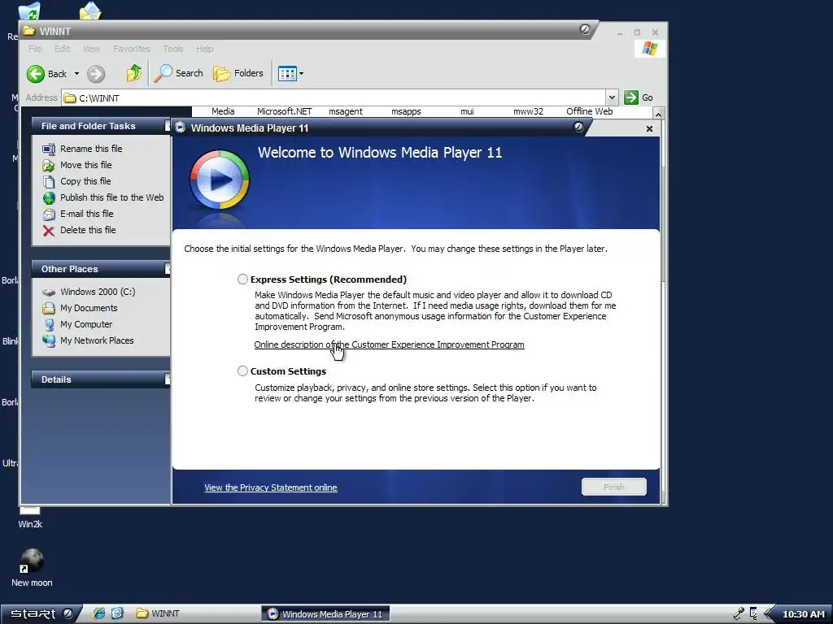Click the first system tray icon
This screenshot has height=624, width=833.
739,614
